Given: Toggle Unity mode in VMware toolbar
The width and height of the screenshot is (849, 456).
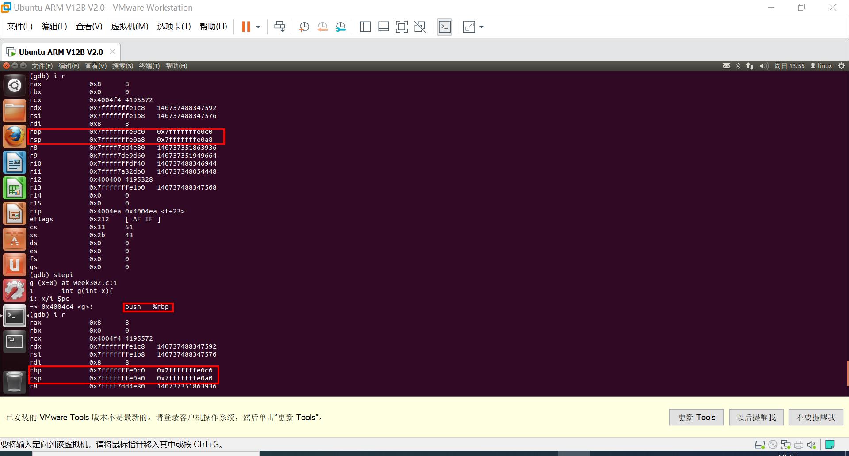Looking at the screenshot, I should (x=420, y=27).
